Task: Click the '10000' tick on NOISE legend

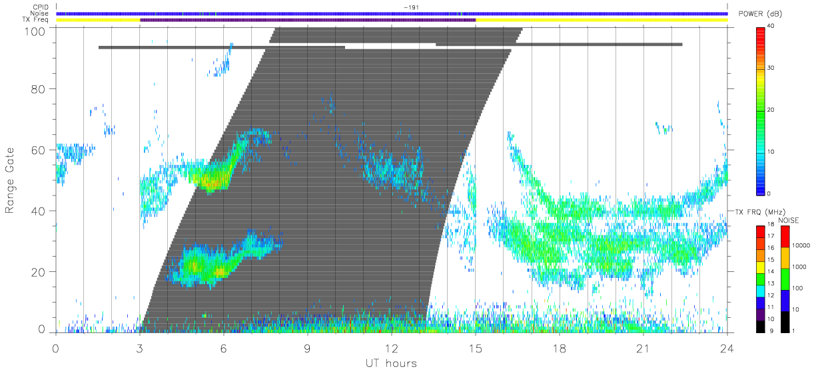Action: 800,245
